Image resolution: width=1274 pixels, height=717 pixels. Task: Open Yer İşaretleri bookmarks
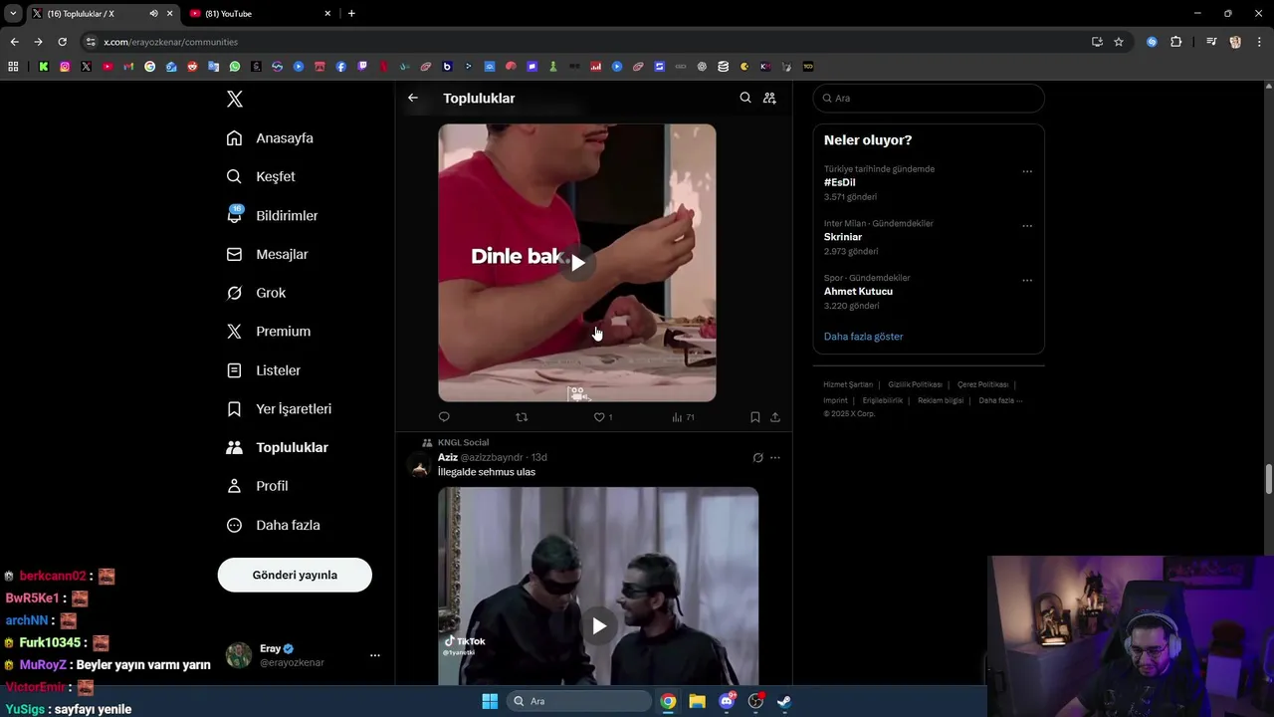point(279,408)
